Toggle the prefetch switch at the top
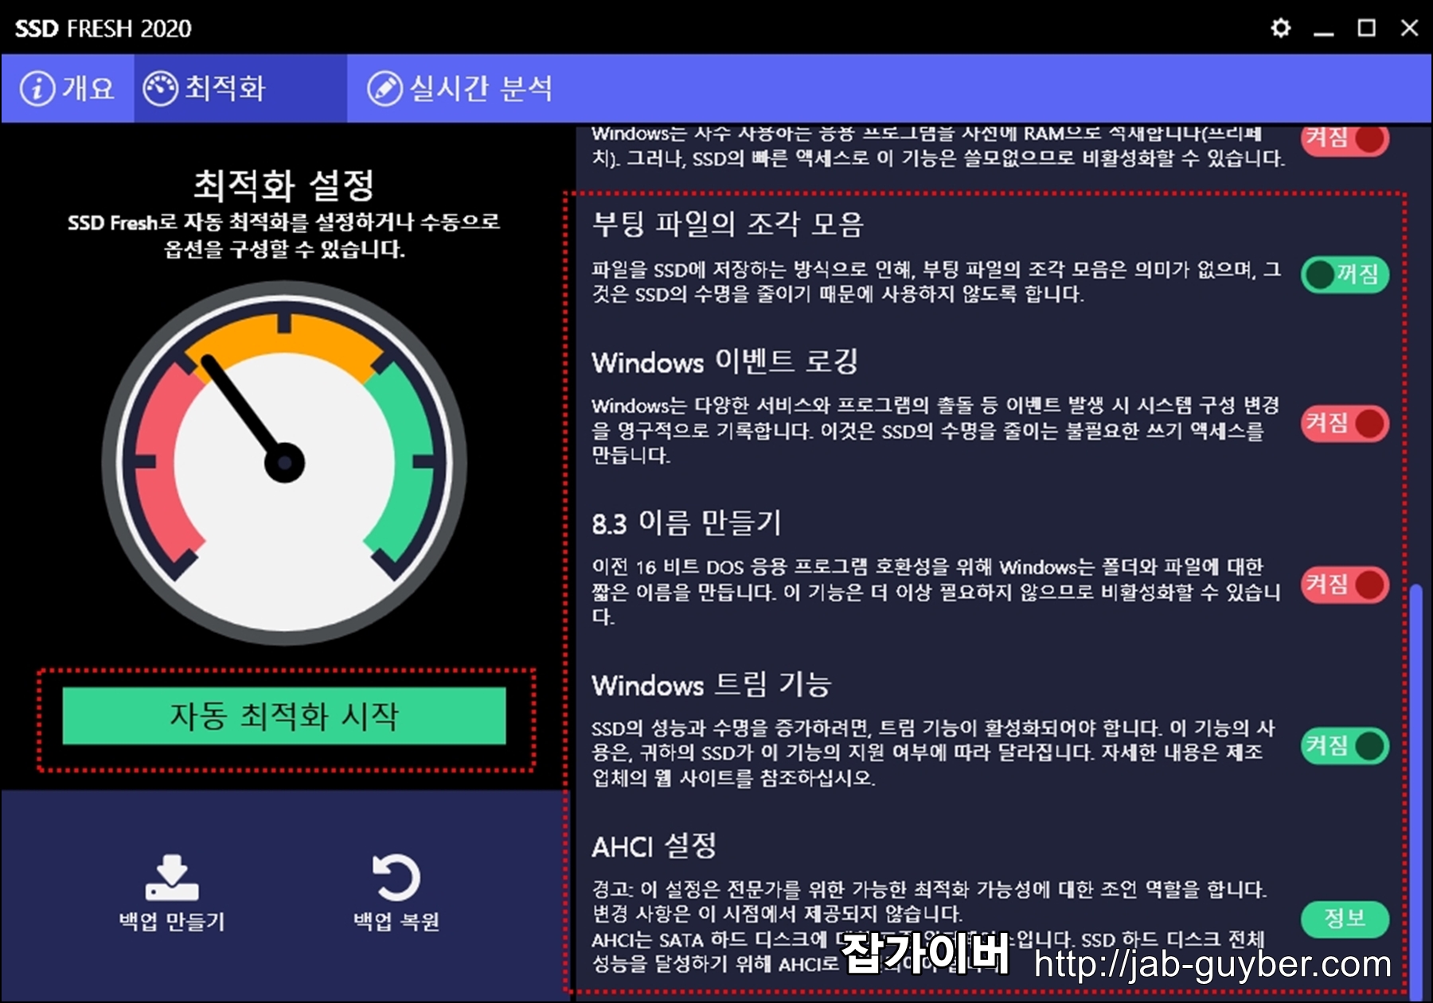 coord(1345,139)
